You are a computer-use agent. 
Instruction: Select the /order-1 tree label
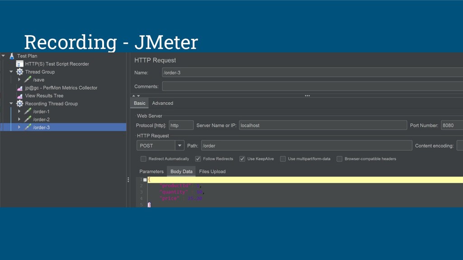click(41, 111)
